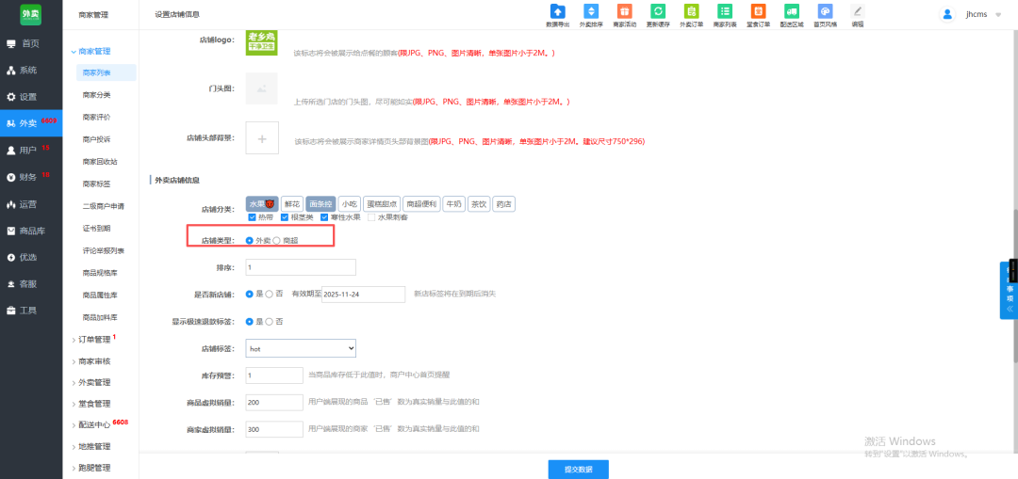
Task: Go to 财务 in the left navigation
Action: pyautogui.click(x=28, y=177)
